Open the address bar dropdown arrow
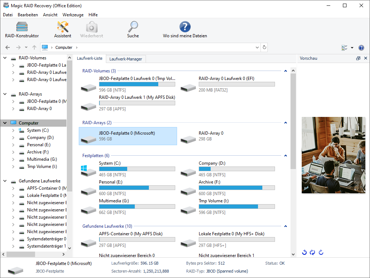This screenshot has height=278, width=370. point(257,47)
